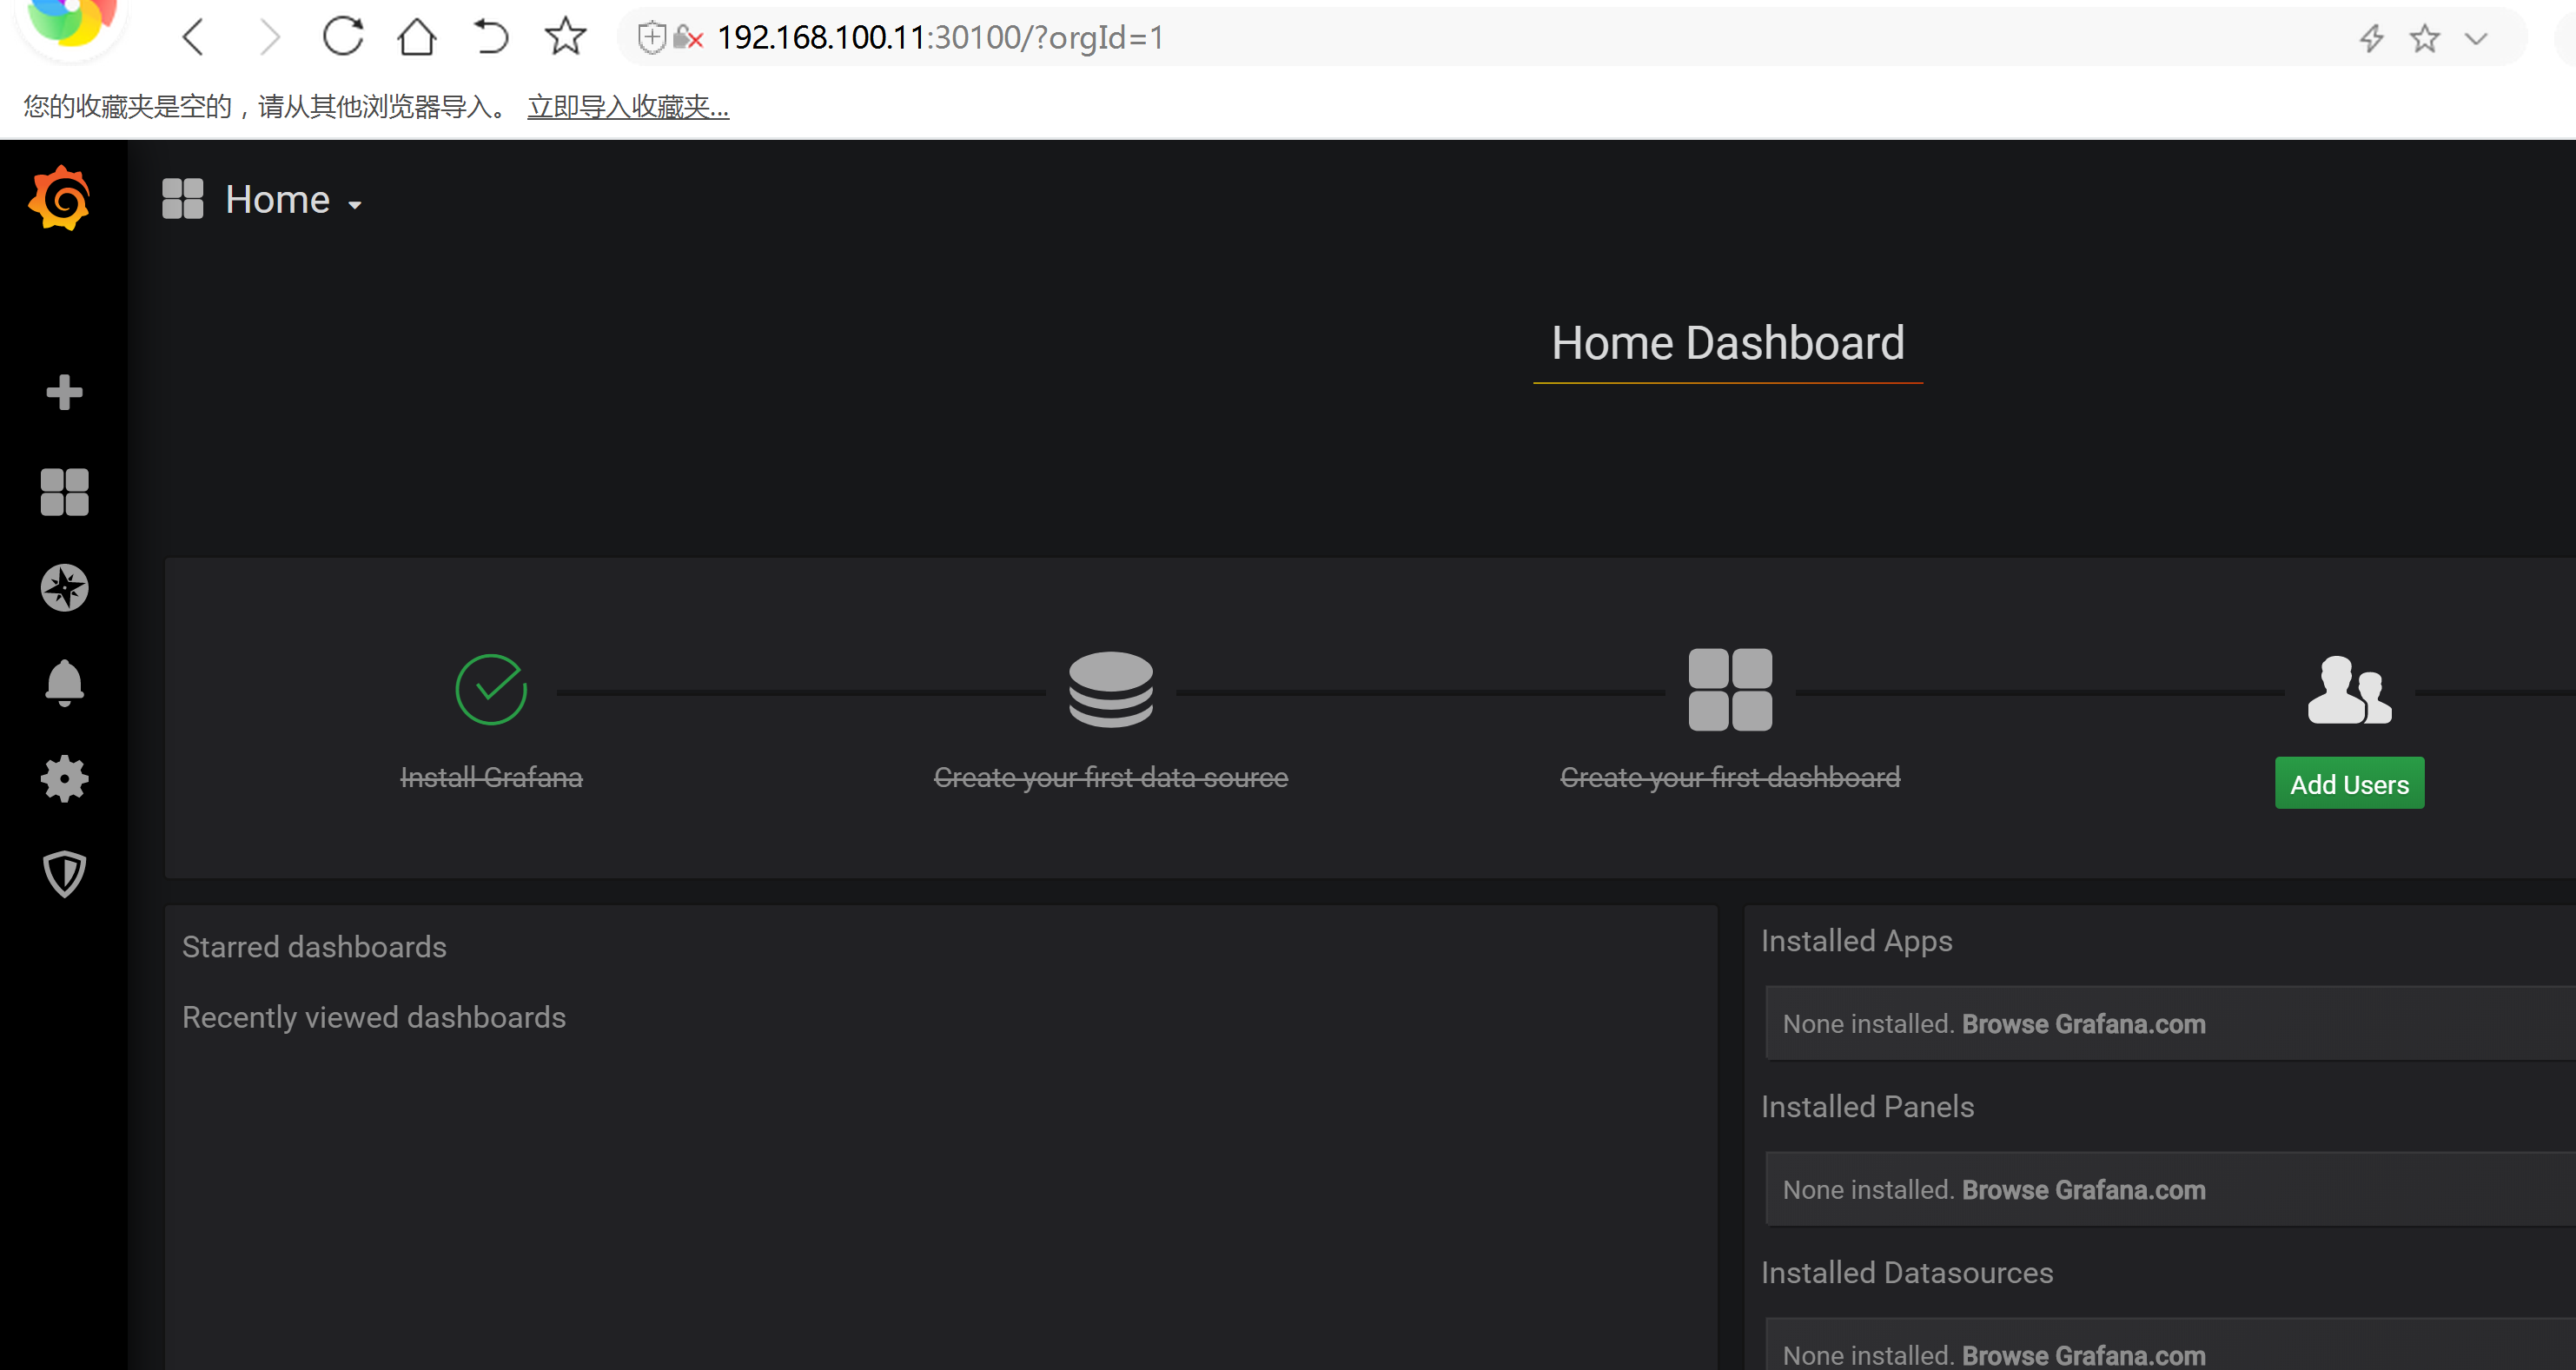Click the Add new panel plus icon

[63, 392]
